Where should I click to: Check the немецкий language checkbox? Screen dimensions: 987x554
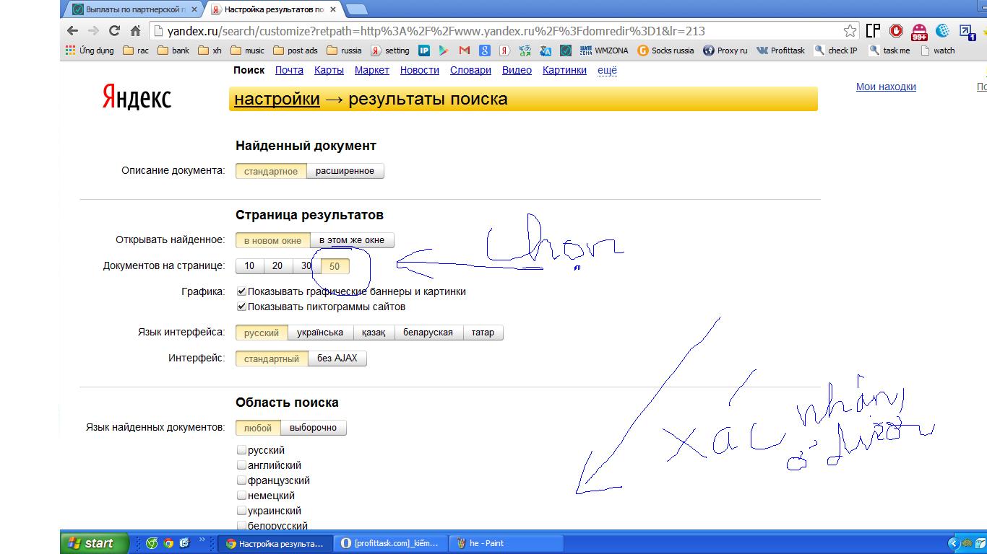click(242, 496)
